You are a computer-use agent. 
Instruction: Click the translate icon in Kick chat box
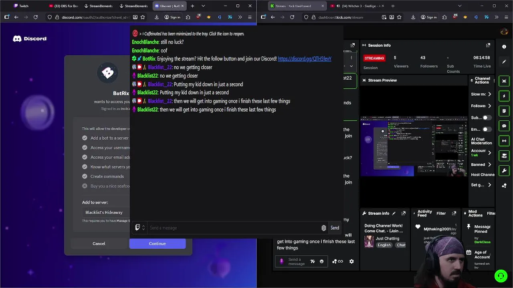tap(313, 261)
